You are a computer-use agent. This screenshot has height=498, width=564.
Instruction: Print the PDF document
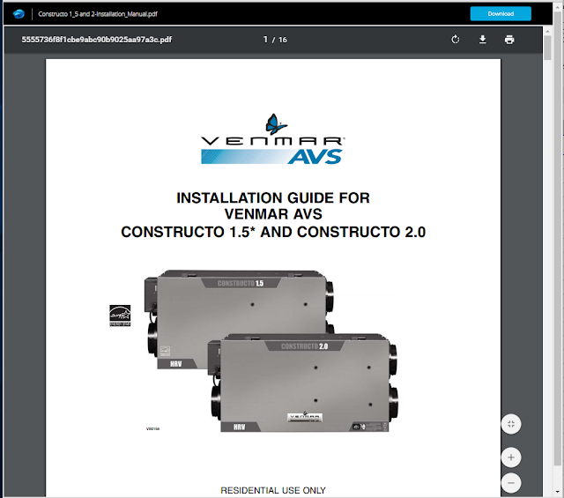(509, 39)
